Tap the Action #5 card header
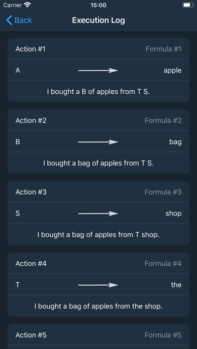The height and width of the screenshot is (349, 197). 98,335
